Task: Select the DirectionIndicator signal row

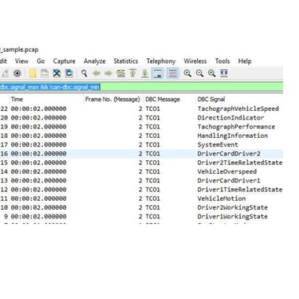Action: (x=141, y=118)
